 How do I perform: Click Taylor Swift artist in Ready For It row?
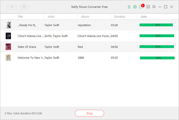[52, 25]
